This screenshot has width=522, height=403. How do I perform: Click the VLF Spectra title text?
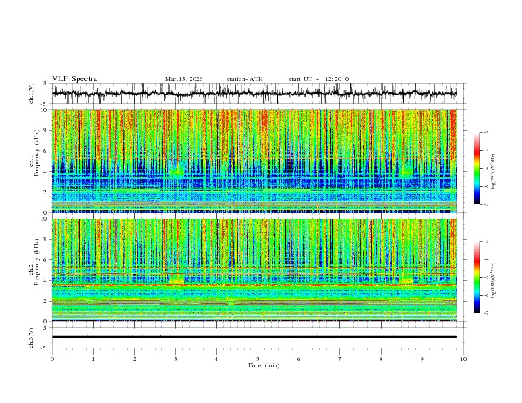(74, 79)
